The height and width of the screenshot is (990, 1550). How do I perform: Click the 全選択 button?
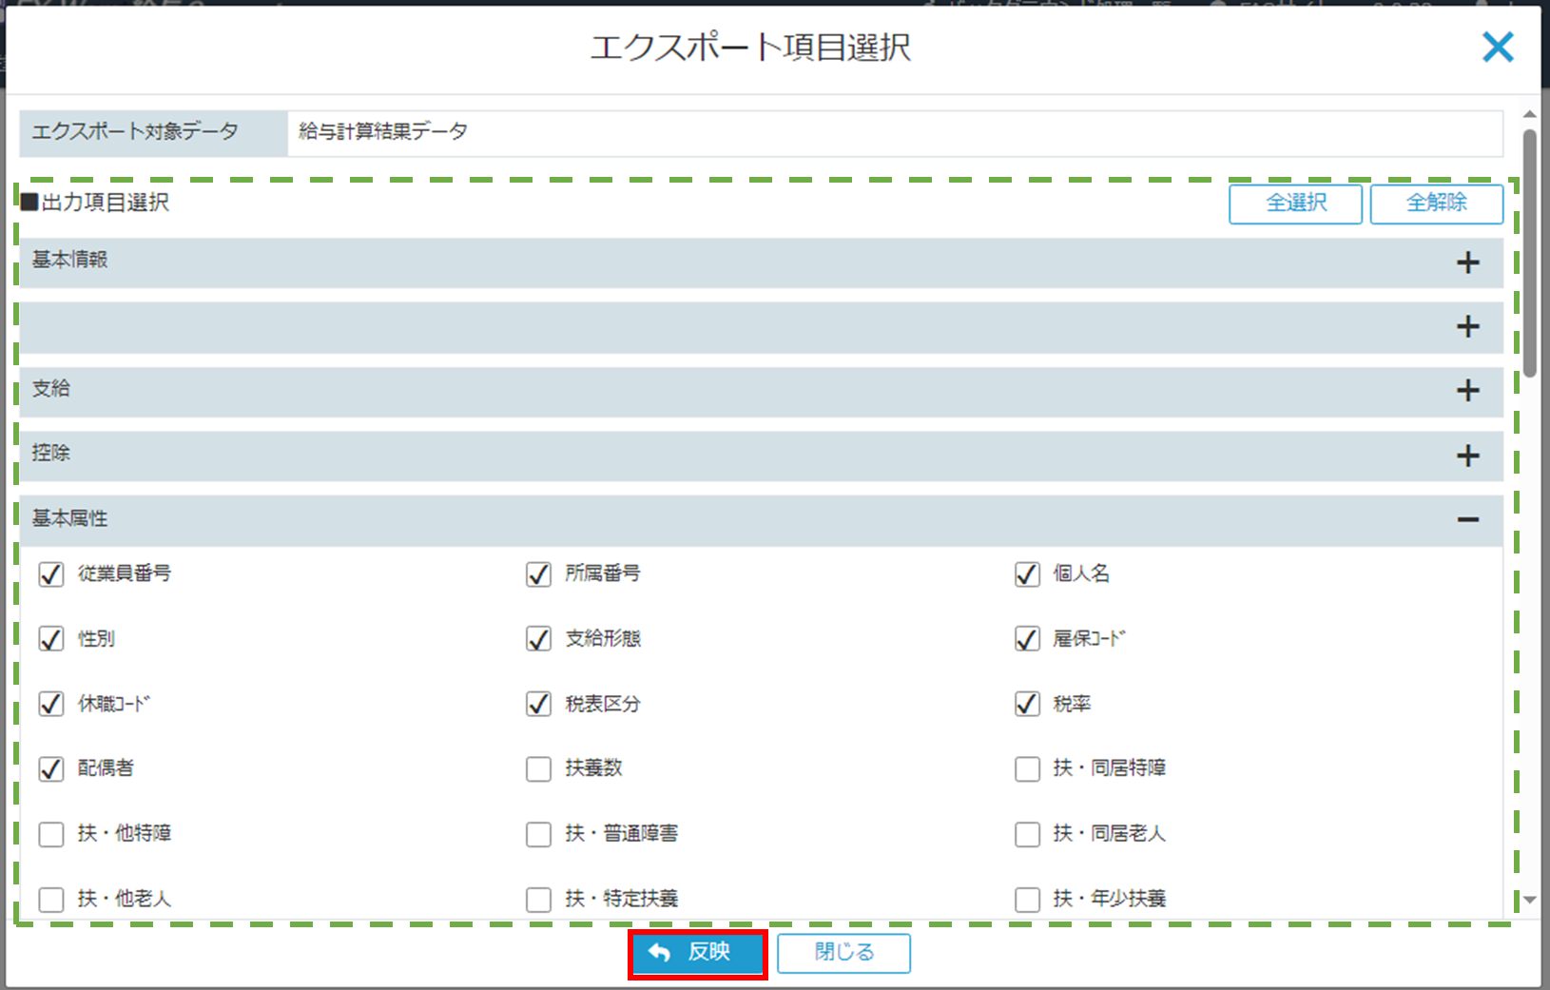click(x=1295, y=204)
